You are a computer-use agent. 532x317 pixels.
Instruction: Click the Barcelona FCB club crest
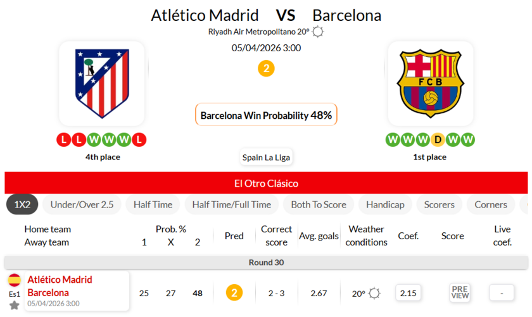click(431, 82)
